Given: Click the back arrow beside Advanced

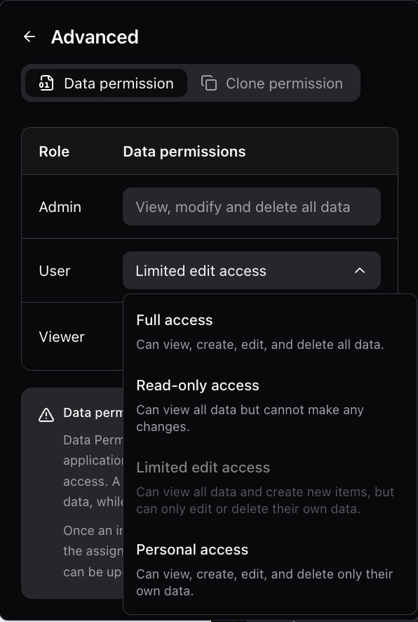Looking at the screenshot, I should pos(29,37).
